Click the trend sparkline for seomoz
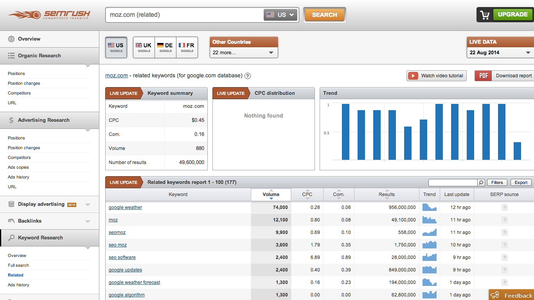The width and height of the screenshot is (534, 300). pos(429,232)
